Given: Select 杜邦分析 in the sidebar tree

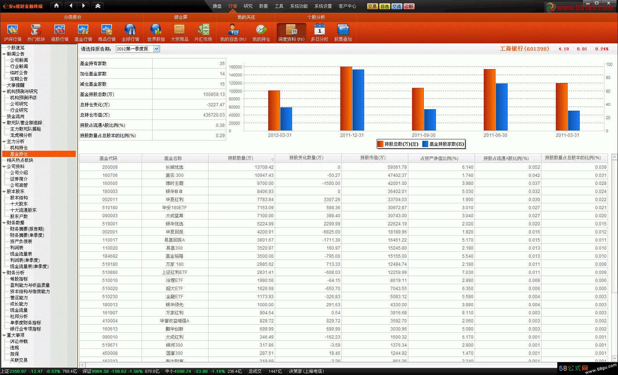Looking at the screenshot, I should pos(19,317).
